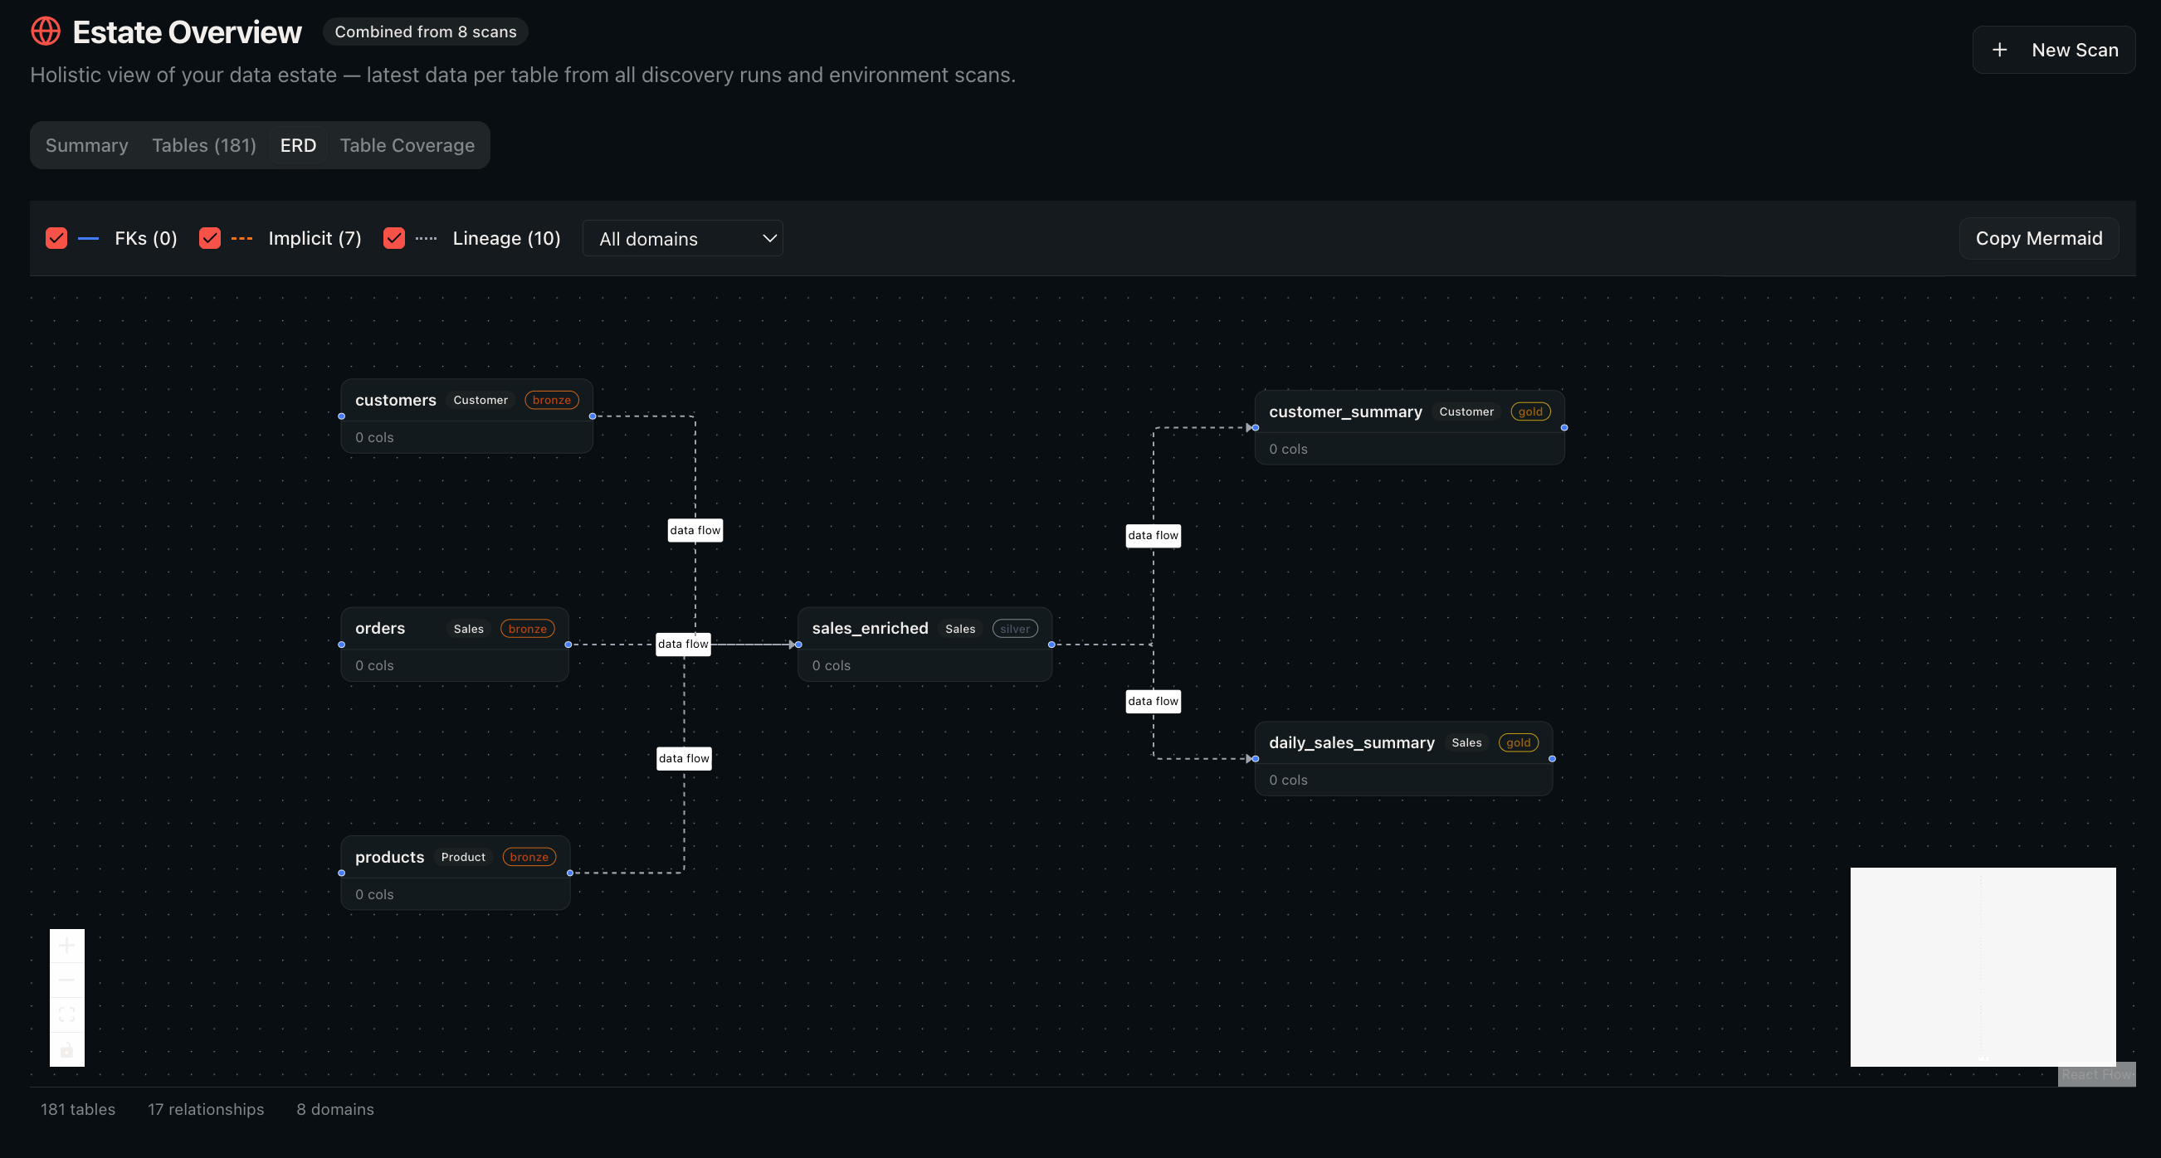Click the sales_enriched node left handle
The width and height of the screenshot is (2161, 1158).
coord(798,645)
